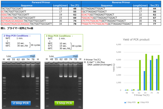Select reverse primer Tm value "44"
Image resolution: width=163 pixels, height=109 pixels.
[x=155, y=9]
